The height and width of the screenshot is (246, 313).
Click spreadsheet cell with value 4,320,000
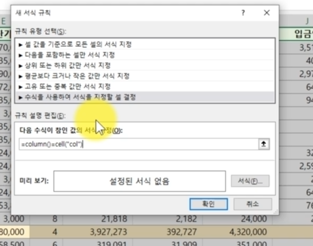point(237,232)
